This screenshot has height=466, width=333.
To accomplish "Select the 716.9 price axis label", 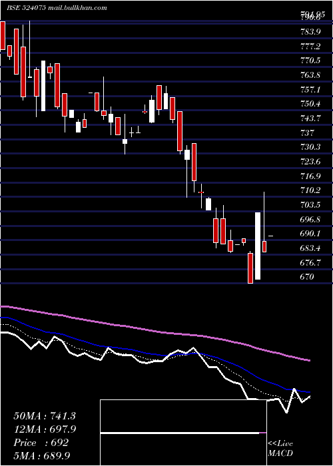I will tap(310, 176).
